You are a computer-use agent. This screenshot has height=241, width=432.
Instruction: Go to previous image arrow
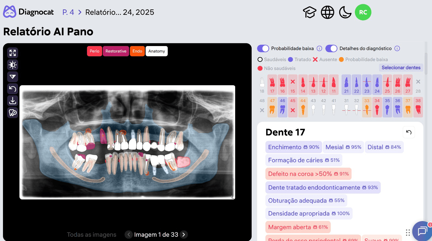pyautogui.click(x=129, y=235)
